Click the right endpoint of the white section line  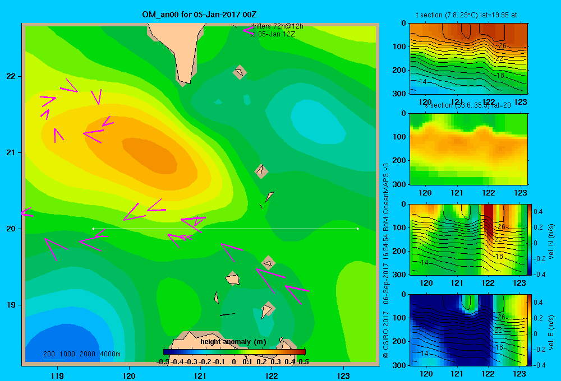(357, 229)
